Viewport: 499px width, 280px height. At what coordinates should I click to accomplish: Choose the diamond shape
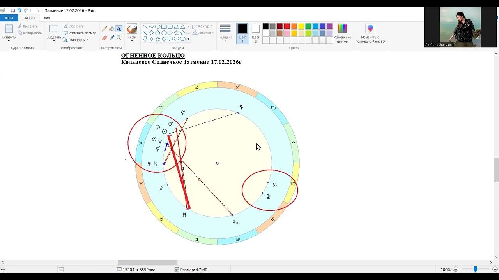click(151, 33)
